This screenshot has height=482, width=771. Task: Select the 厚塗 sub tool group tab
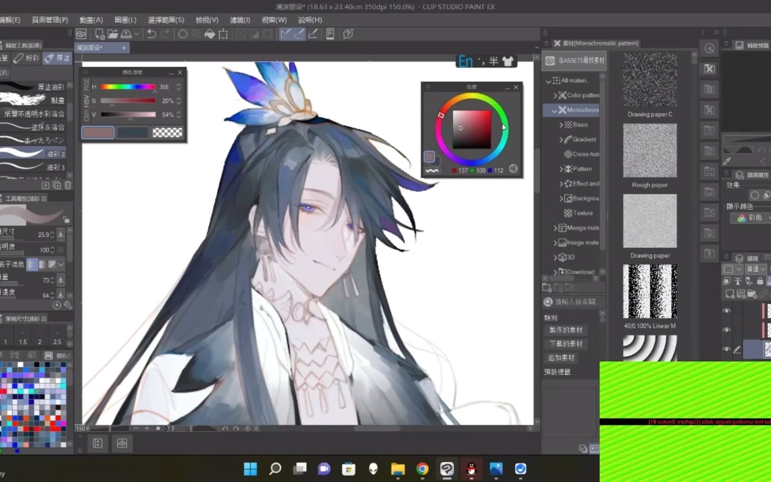[x=58, y=58]
